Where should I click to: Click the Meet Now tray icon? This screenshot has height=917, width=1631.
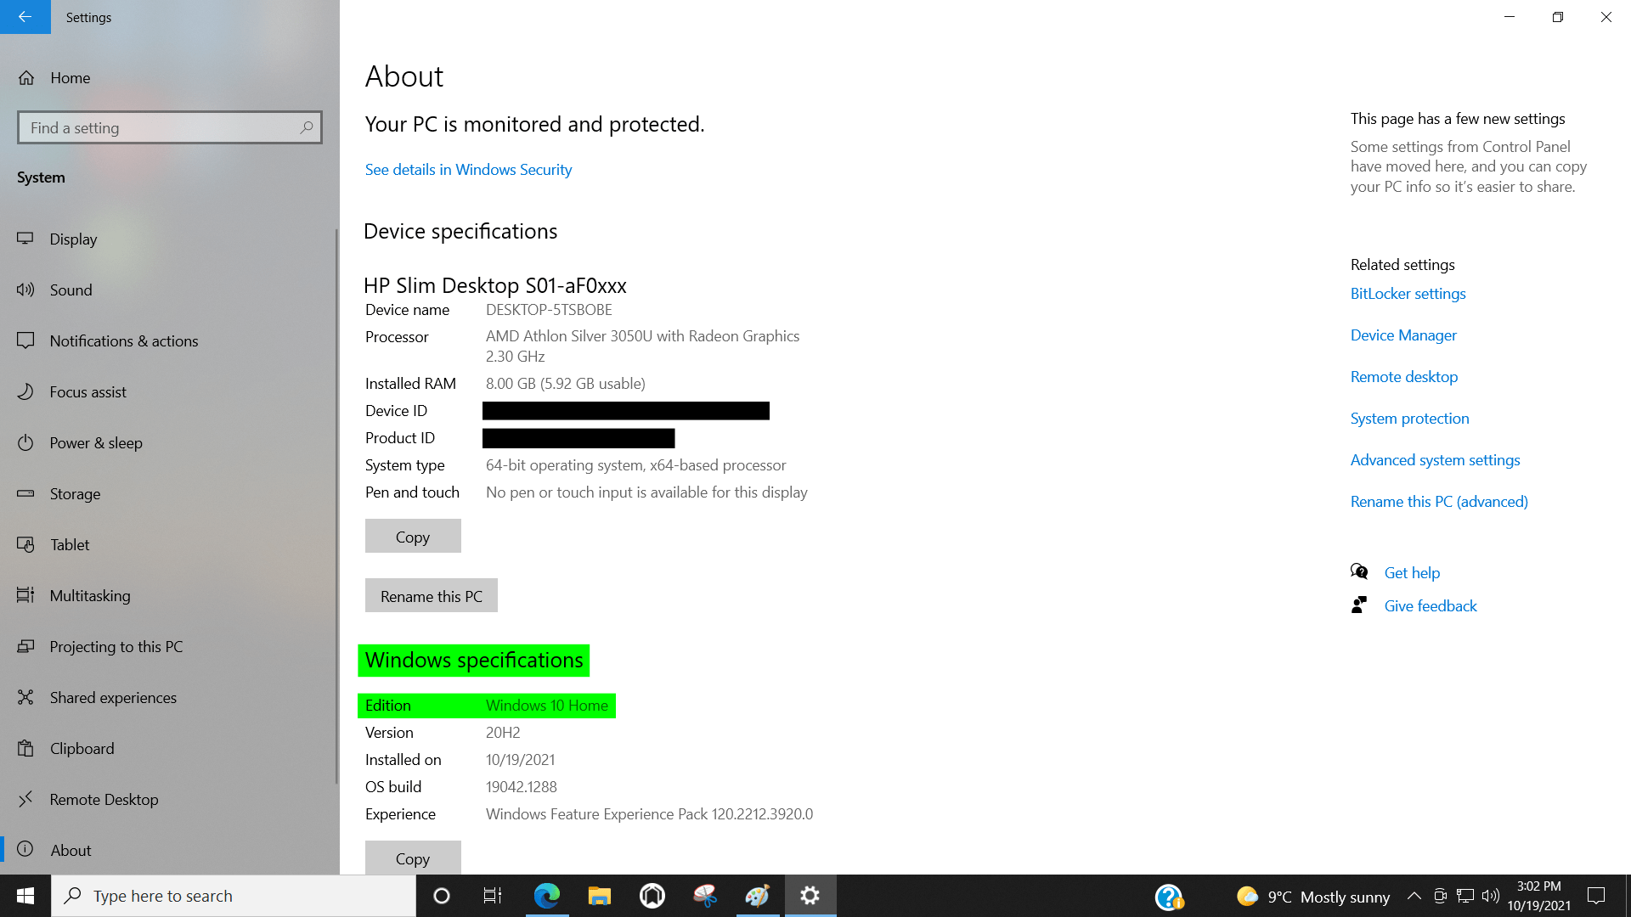coord(1440,896)
